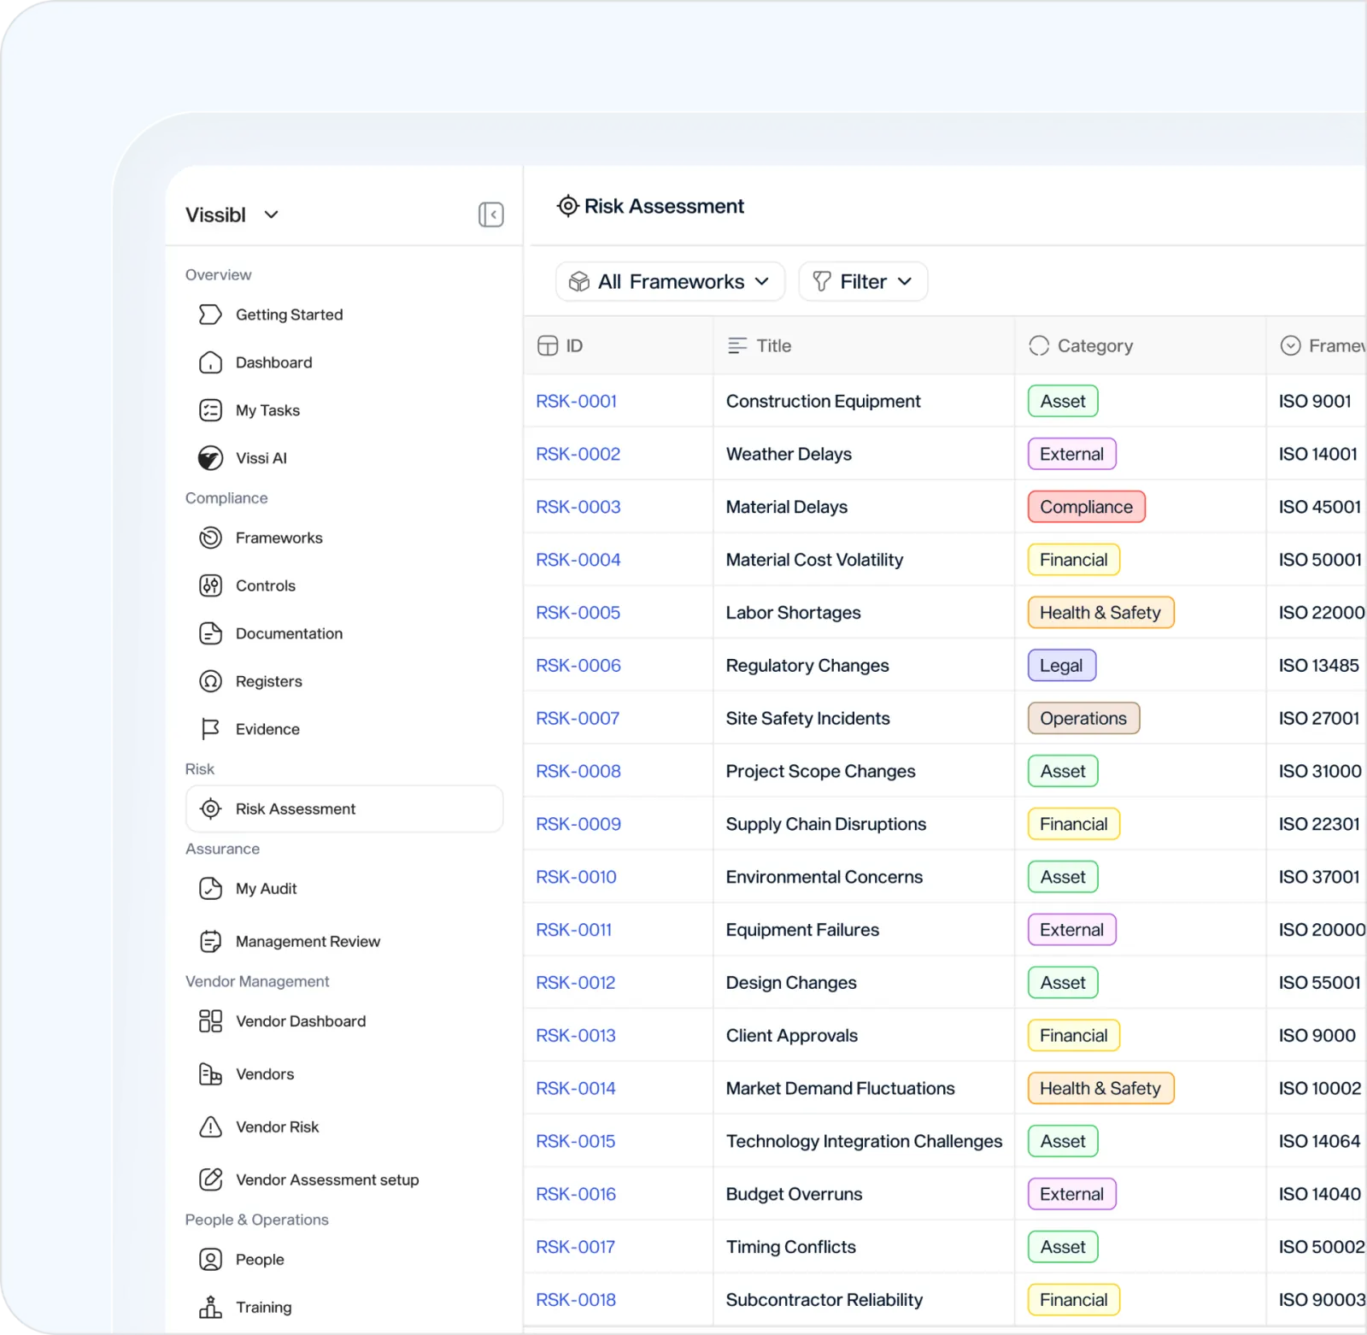Click the Registers circular icon
The width and height of the screenshot is (1367, 1335).
210,681
